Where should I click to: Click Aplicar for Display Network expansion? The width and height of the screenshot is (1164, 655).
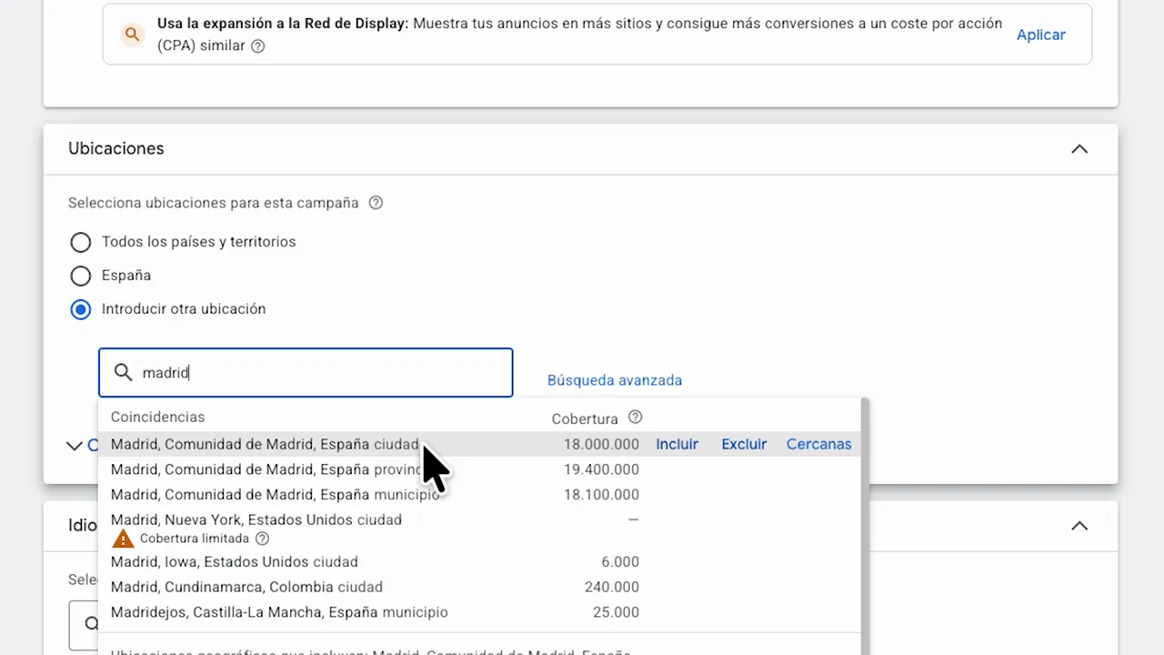click(1041, 35)
